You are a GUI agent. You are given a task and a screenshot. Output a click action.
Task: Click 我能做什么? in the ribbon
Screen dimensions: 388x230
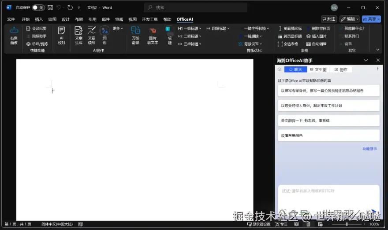point(352,29)
